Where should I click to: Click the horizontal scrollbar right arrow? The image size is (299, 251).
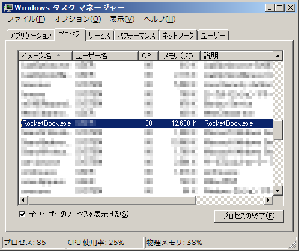click(268, 200)
